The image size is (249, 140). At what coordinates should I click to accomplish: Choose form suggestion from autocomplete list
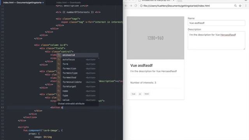pyautogui.click(x=77, y=64)
